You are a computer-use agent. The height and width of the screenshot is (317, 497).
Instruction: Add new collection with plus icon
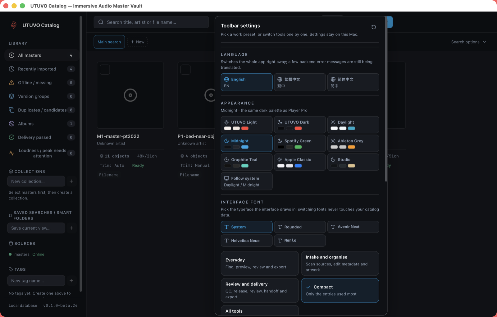click(71, 181)
